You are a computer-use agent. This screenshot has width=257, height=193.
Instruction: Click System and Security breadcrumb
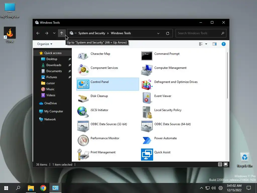pyautogui.click(x=92, y=33)
